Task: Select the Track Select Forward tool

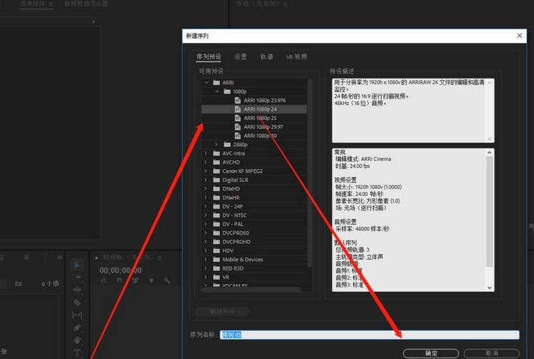Action: 77,278
